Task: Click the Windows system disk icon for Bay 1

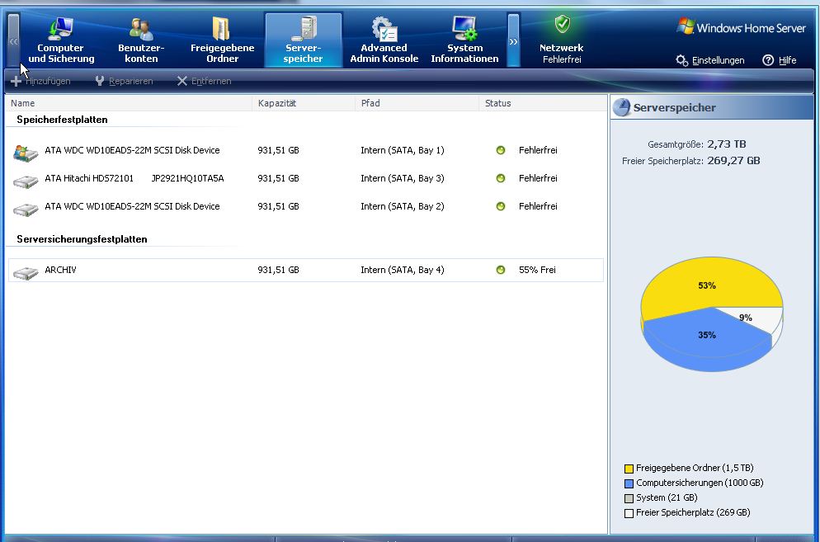Action: 26,153
